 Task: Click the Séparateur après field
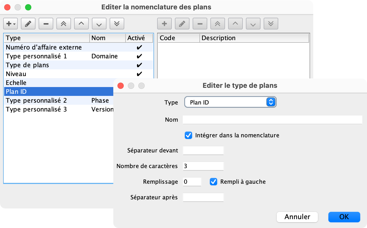click(x=203, y=197)
